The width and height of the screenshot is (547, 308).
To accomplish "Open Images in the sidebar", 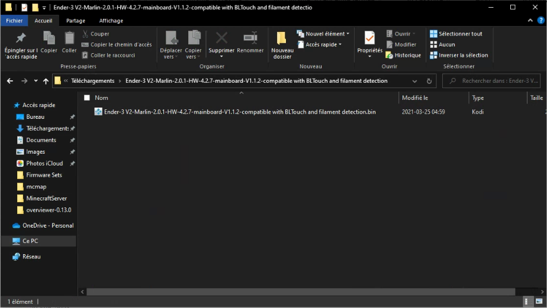I will click(x=36, y=151).
